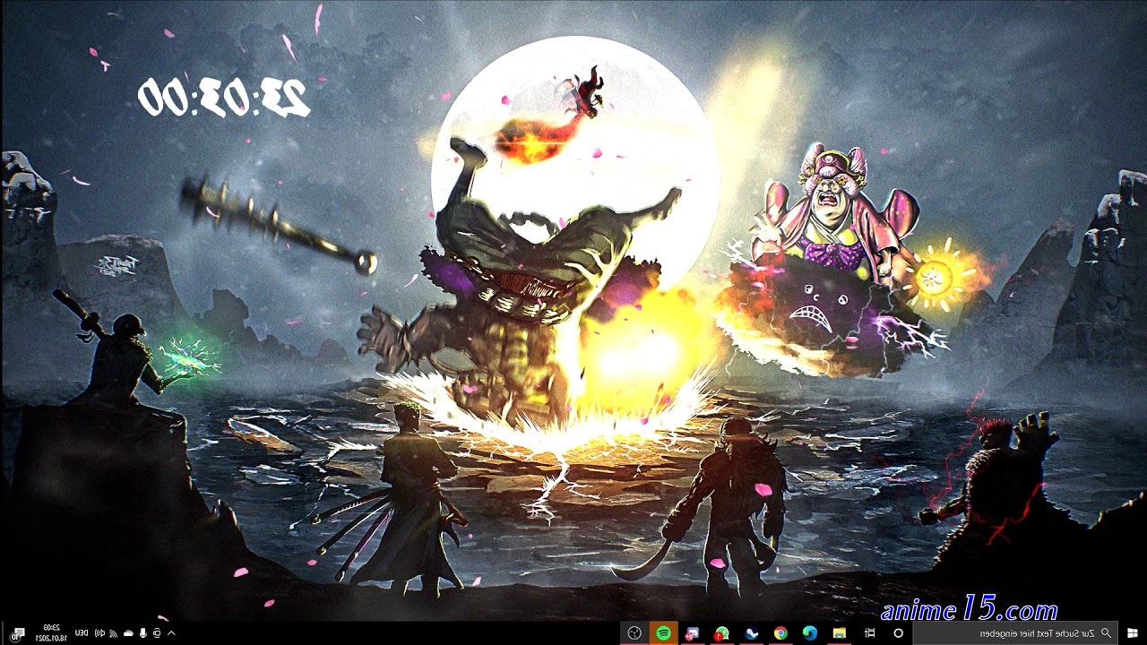Switch to Spotify in the taskbar

click(663, 633)
